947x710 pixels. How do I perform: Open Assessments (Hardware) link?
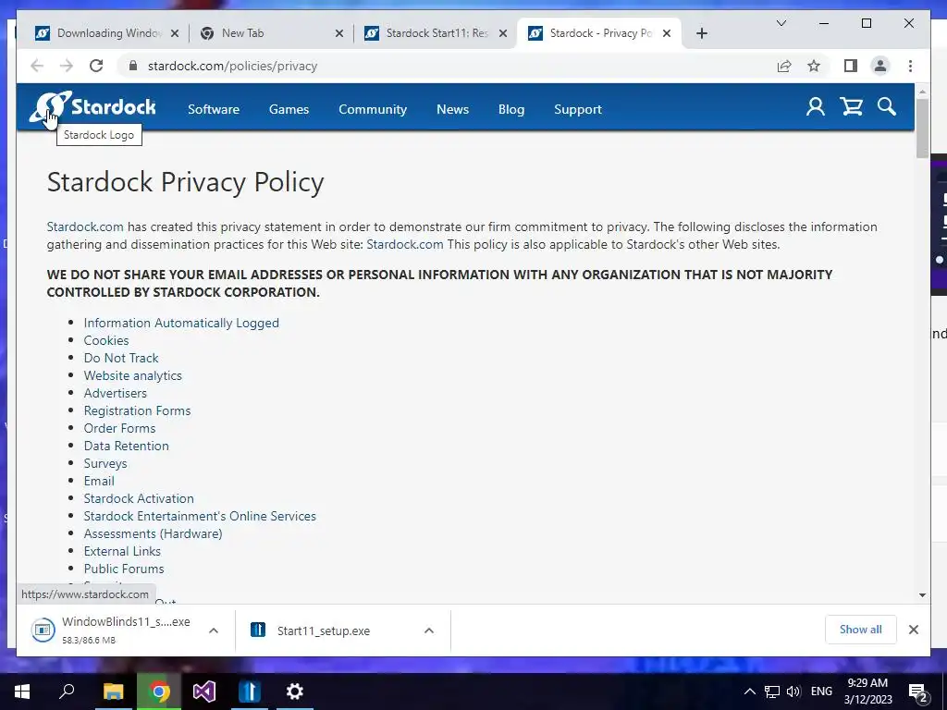pos(153,533)
